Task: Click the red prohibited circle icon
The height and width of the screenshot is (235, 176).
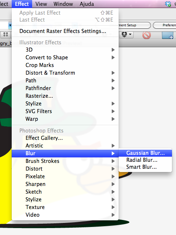Action: point(146,35)
